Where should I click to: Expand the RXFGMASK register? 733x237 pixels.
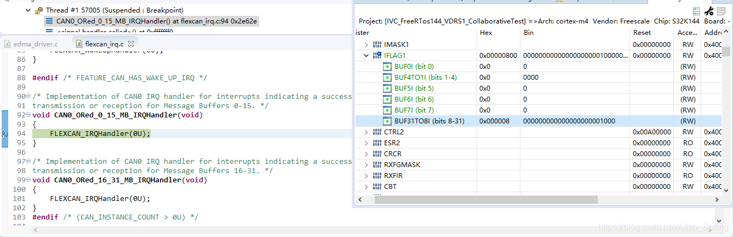pyautogui.click(x=366, y=164)
